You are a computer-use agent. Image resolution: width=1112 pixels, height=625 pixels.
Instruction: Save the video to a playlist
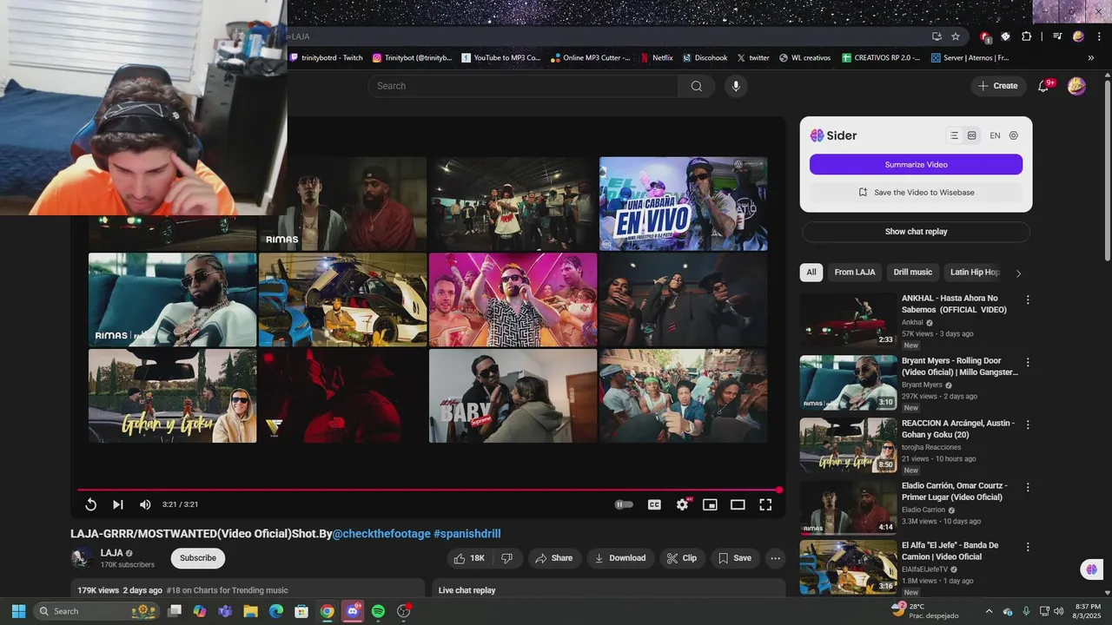coord(735,558)
